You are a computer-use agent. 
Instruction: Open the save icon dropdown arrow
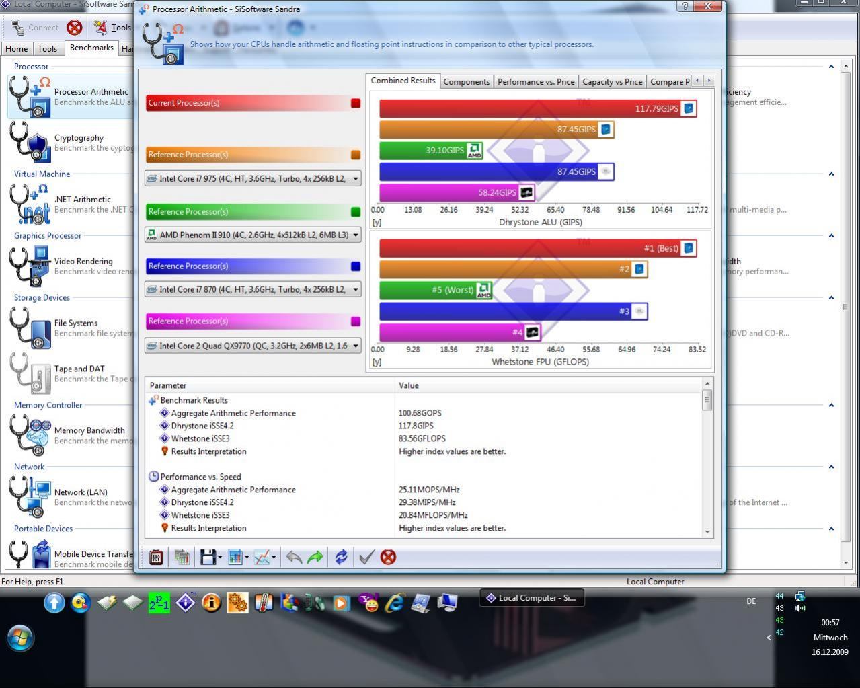220,557
